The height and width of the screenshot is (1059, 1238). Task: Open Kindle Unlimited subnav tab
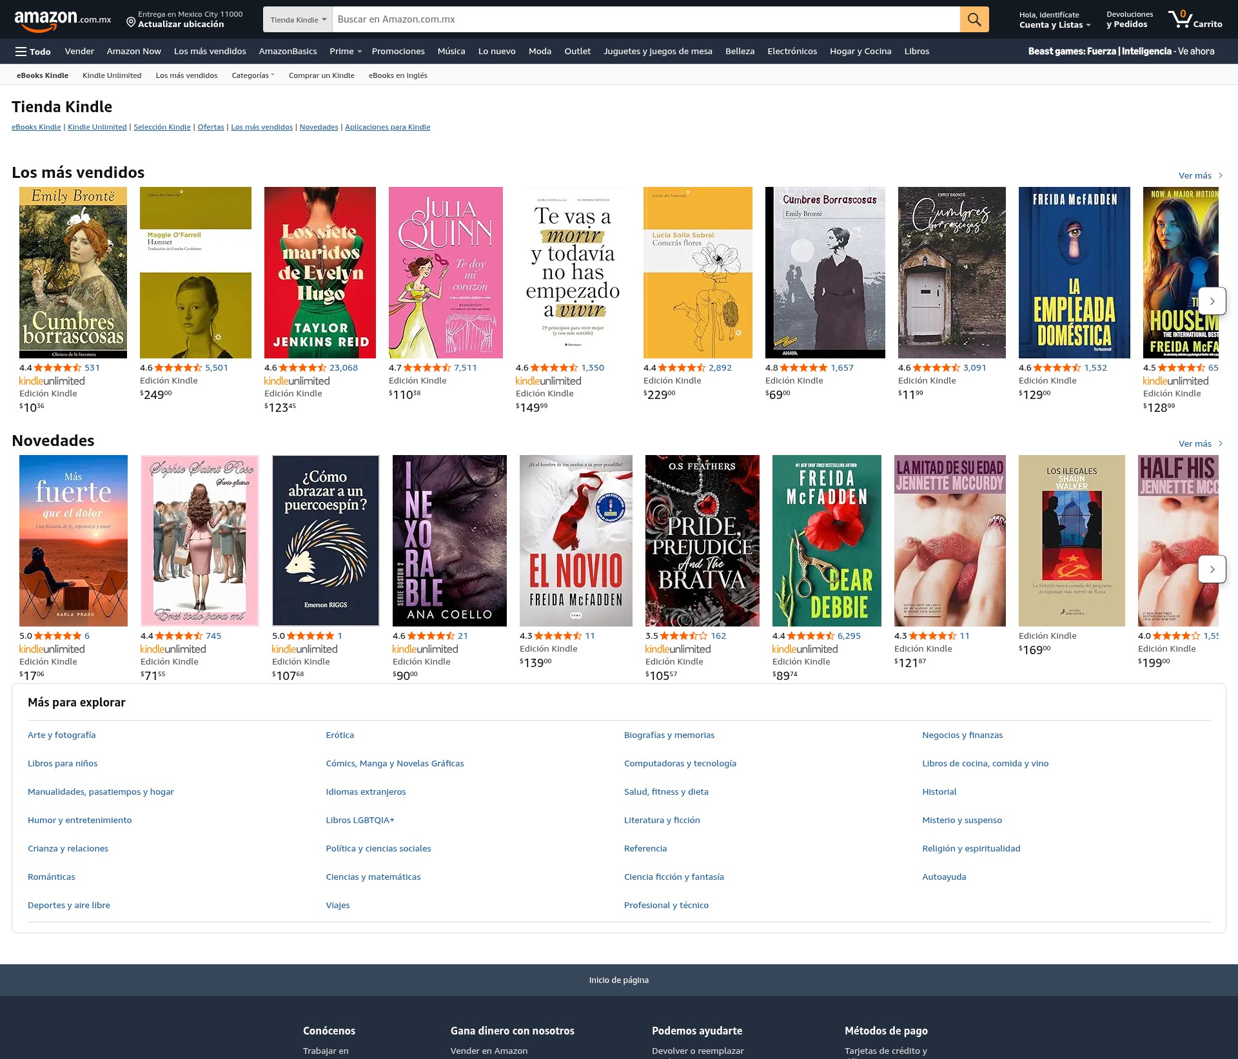tap(112, 75)
